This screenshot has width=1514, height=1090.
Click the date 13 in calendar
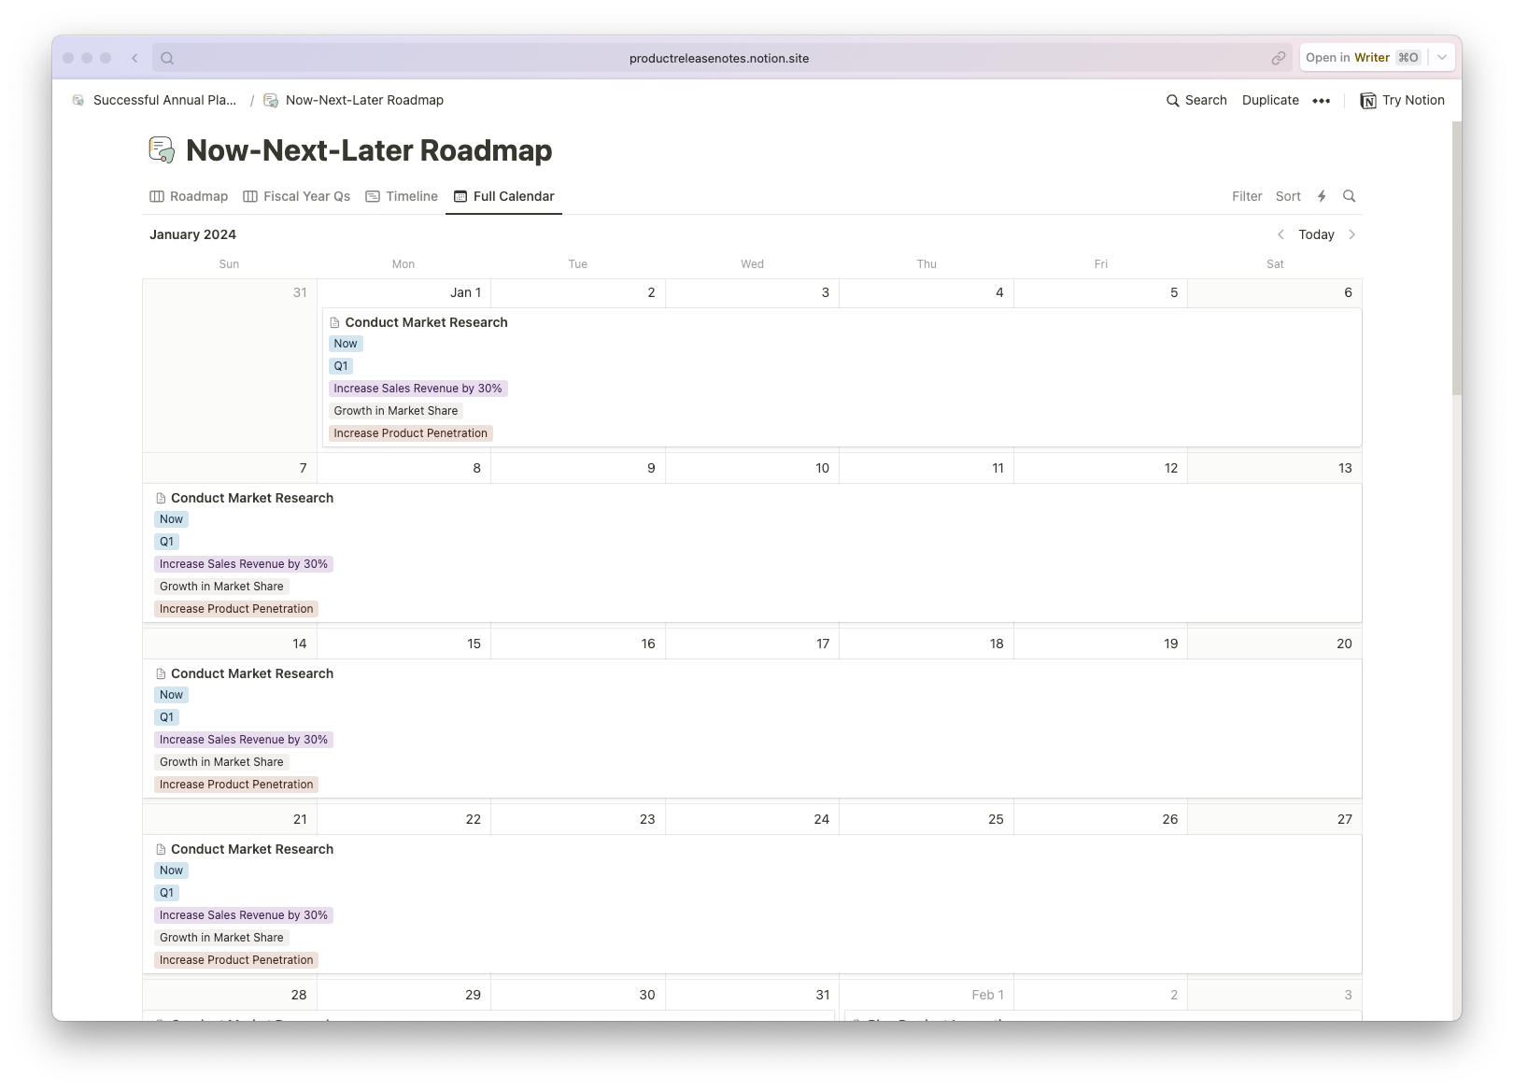click(x=1345, y=468)
